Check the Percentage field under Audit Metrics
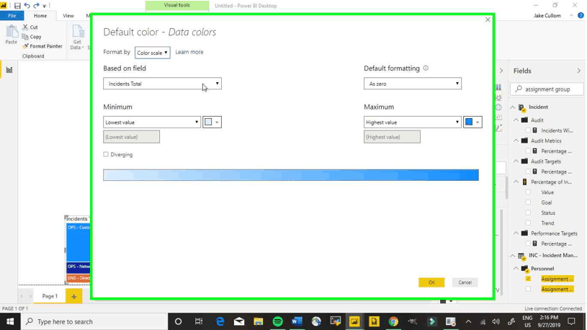This screenshot has height=330, width=587. pos(528,151)
